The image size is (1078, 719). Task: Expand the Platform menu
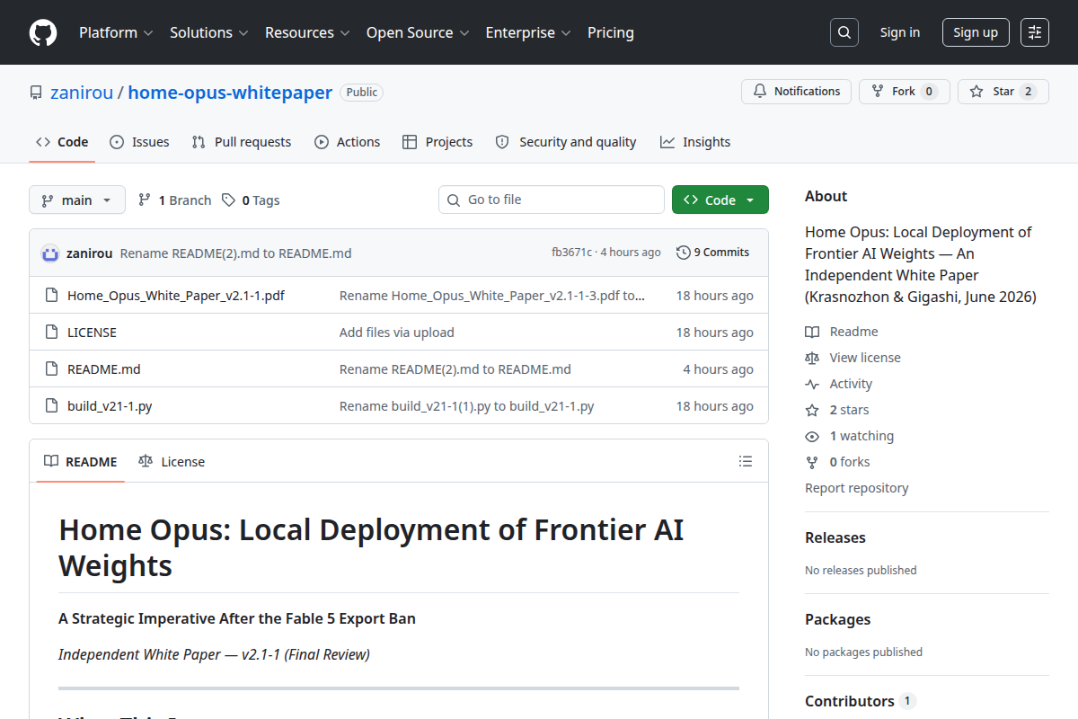[x=116, y=32]
